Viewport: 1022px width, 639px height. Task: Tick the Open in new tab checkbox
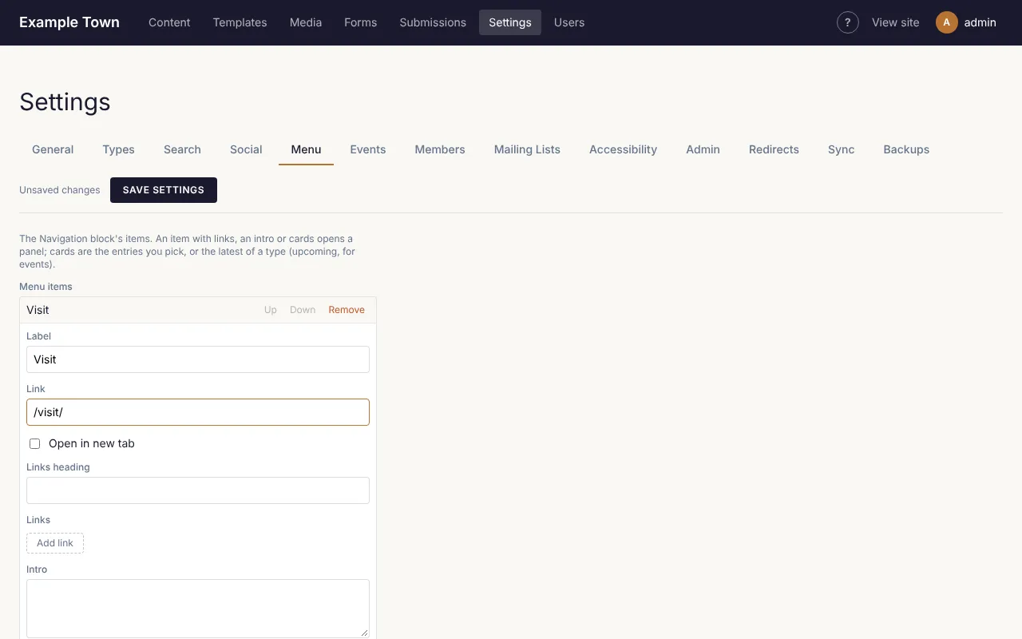[x=34, y=443]
